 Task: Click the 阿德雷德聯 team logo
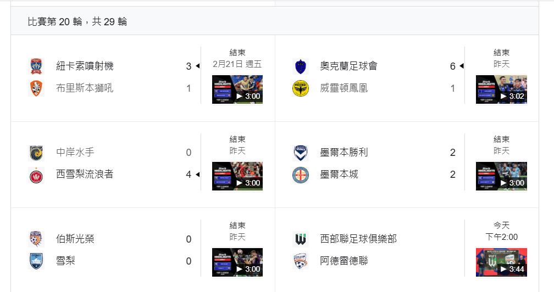(x=300, y=261)
